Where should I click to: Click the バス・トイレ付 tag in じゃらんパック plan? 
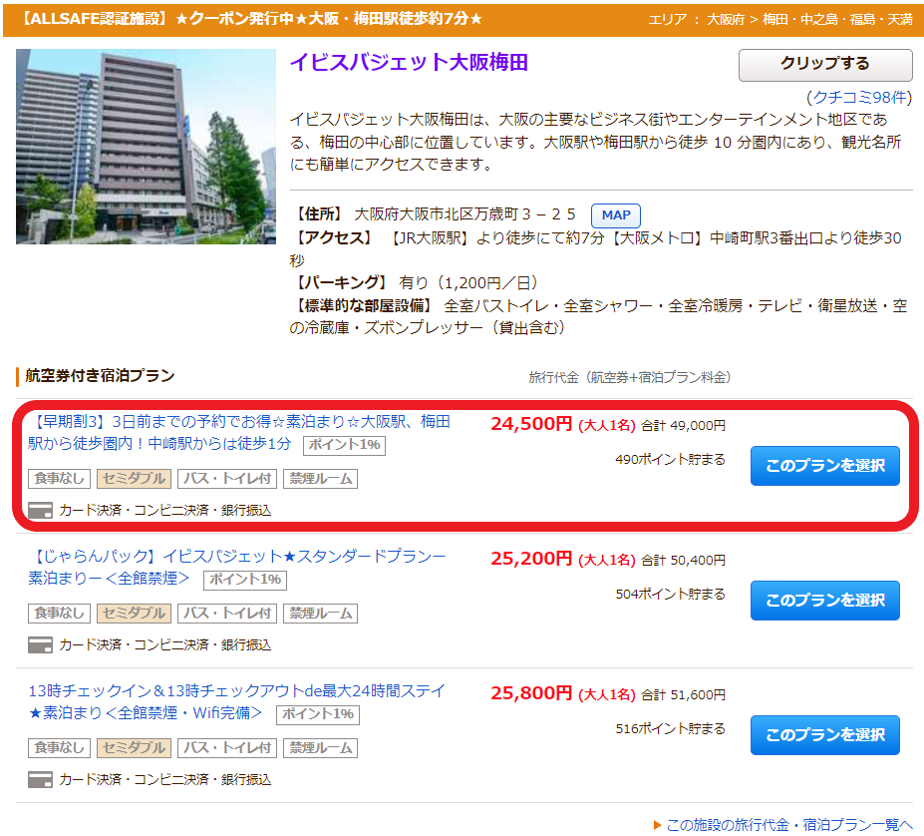[x=227, y=613]
